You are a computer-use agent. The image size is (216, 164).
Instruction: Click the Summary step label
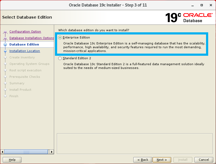click(17, 83)
